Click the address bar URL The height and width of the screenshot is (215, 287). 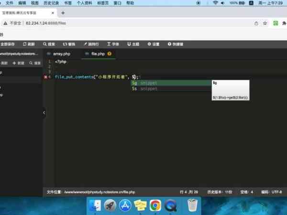coord(46,23)
